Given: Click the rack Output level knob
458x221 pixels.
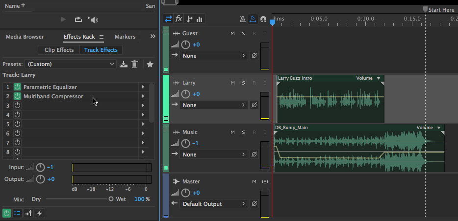Looking at the screenshot, I should click(40, 179).
